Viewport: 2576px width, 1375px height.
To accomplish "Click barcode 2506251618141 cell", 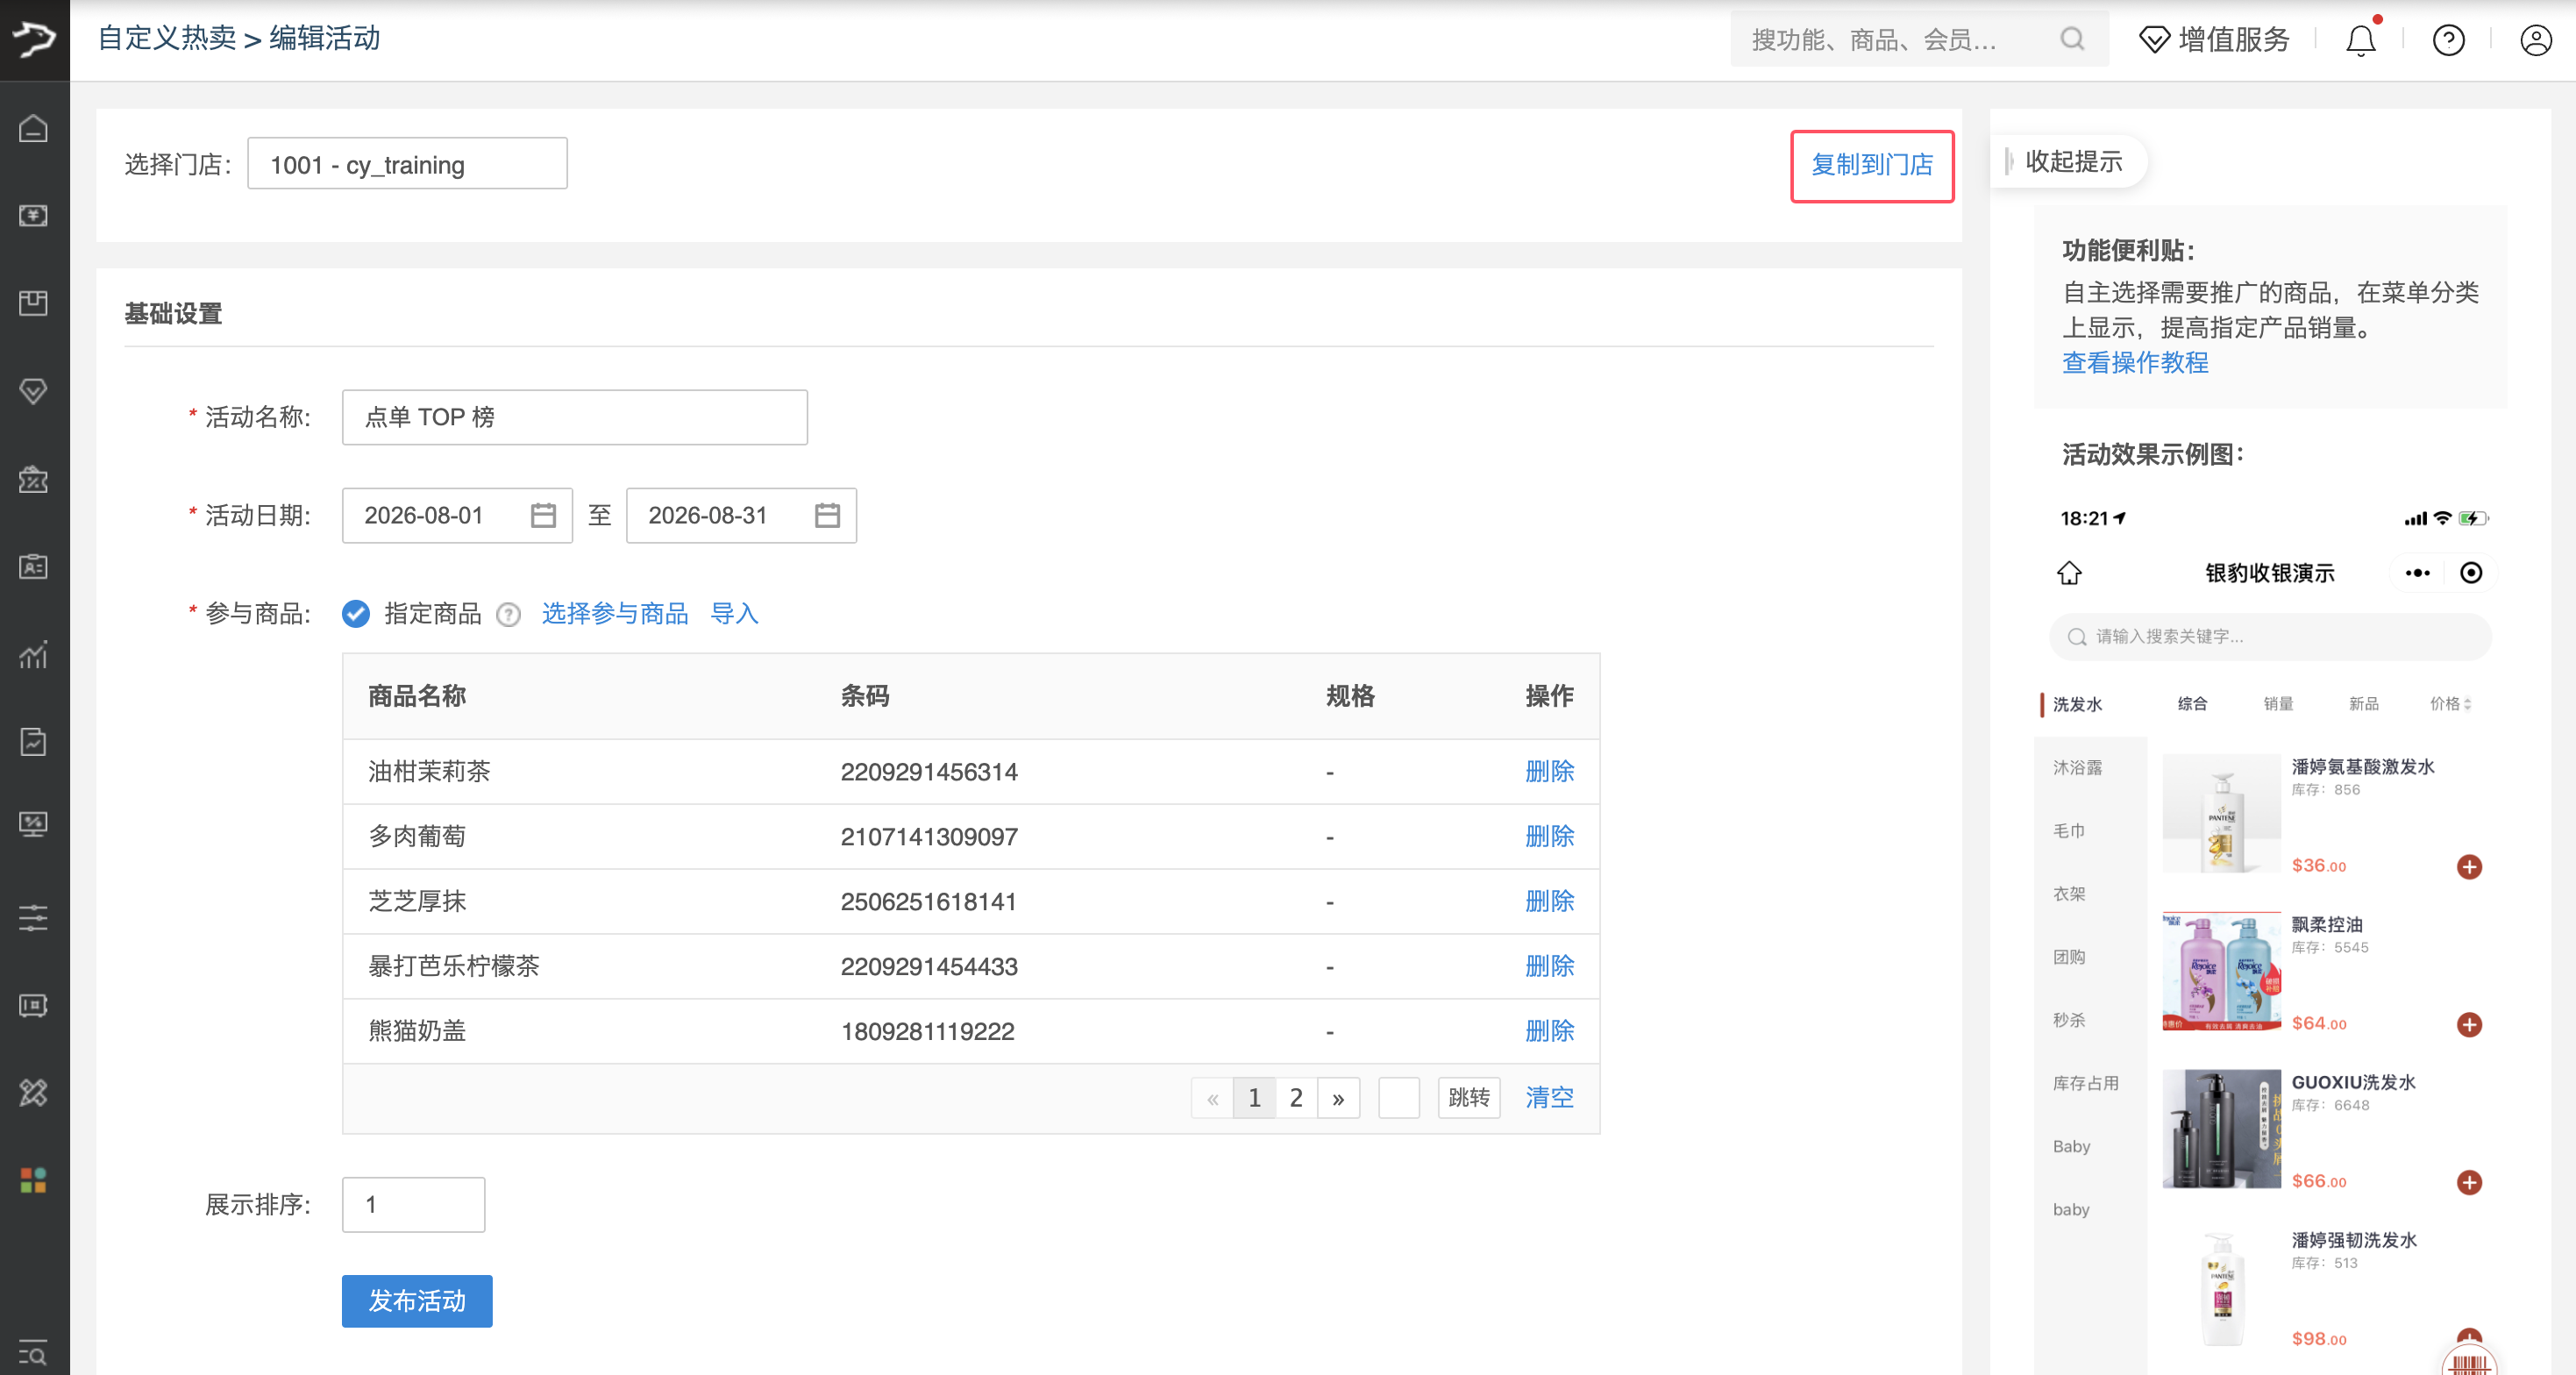I will click(928, 902).
